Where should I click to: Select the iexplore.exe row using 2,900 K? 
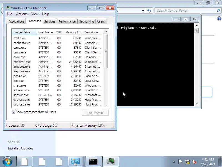click(x=58, y=71)
